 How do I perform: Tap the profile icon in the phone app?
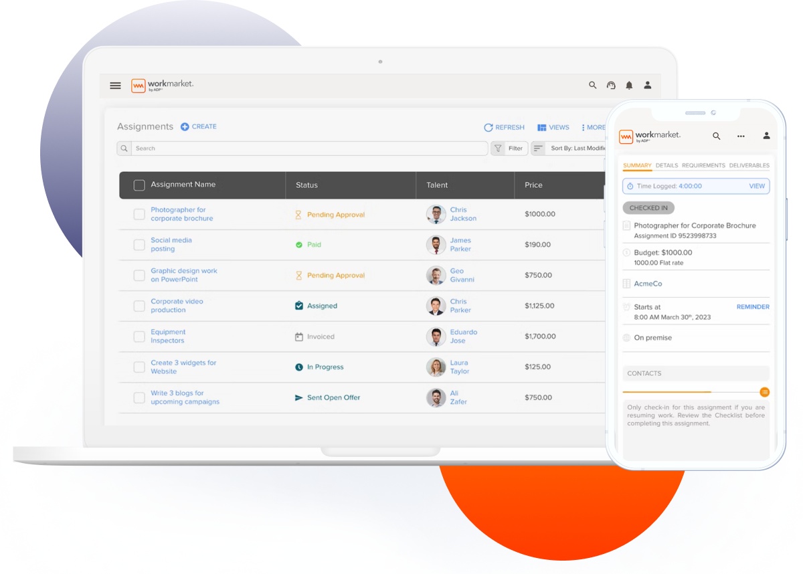click(x=766, y=136)
